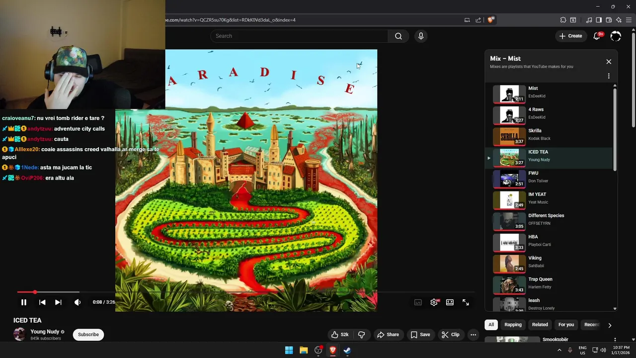
Task: Focus the YouTube search field
Action: [x=299, y=36]
